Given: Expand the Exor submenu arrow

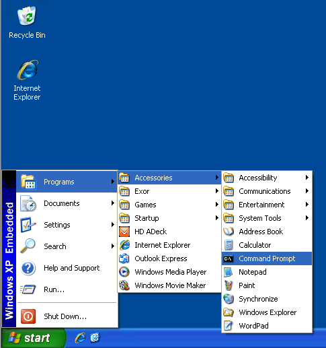Looking at the screenshot, I should [x=216, y=191].
